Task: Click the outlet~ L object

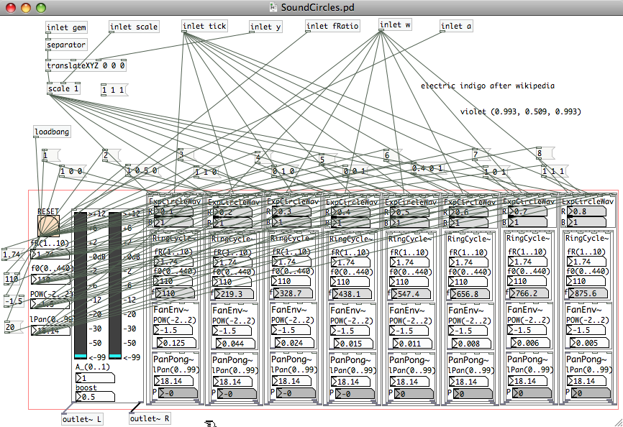Action: coord(83,419)
